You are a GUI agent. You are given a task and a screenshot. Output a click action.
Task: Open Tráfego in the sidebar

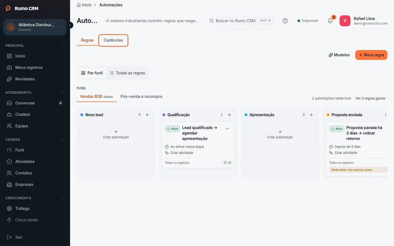pyautogui.click(x=35, y=208)
